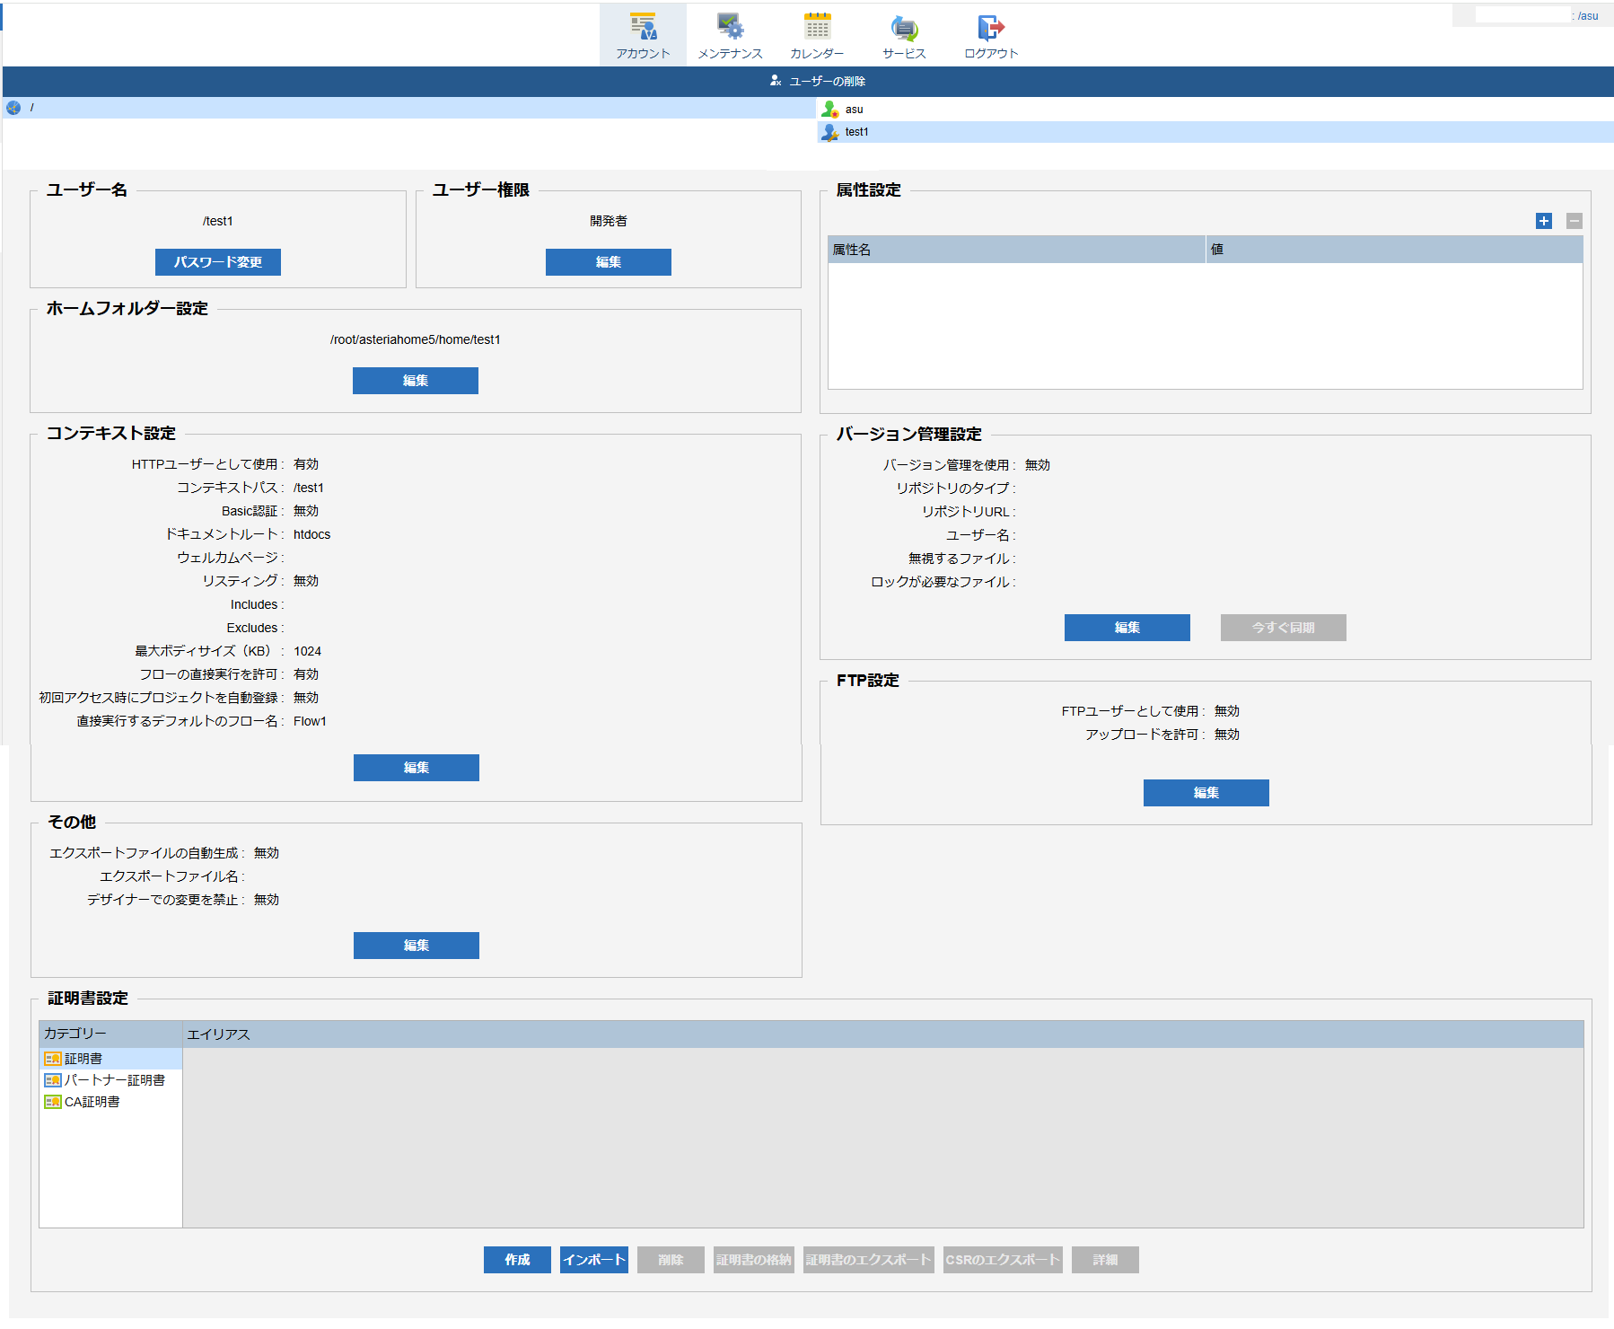Click the ユーザーの削除 delete-user icon

tap(776, 81)
